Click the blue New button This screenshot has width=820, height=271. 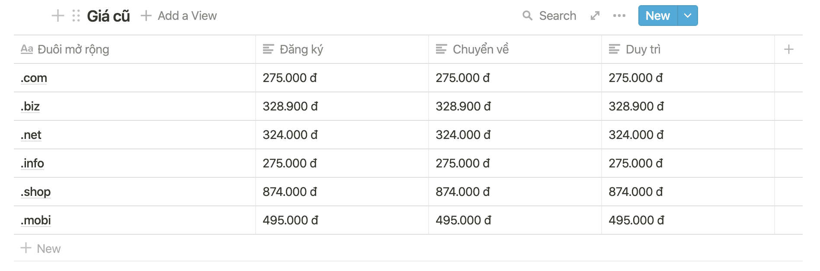657,16
